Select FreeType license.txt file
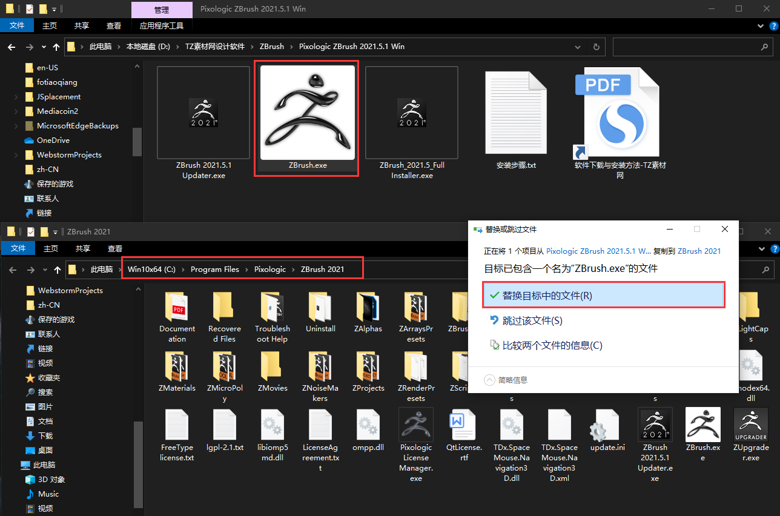The width and height of the screenshot is (780, 516). (x=177, y=435)
